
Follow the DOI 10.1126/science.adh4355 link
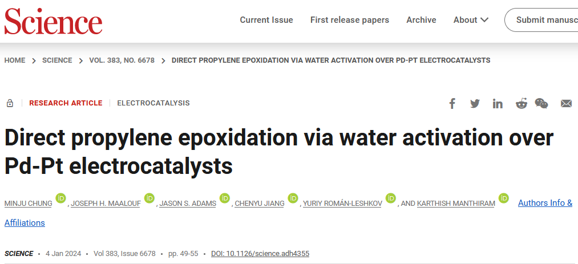click(x=260, y=254)
